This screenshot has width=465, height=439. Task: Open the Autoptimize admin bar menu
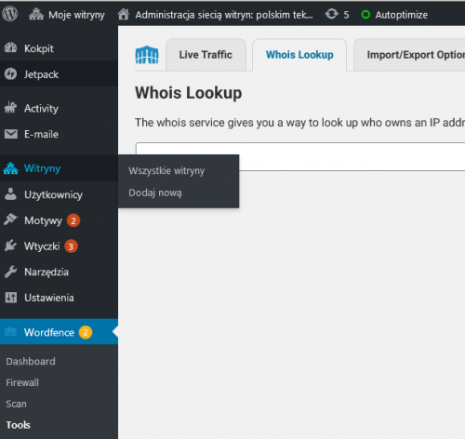point(402,15)
